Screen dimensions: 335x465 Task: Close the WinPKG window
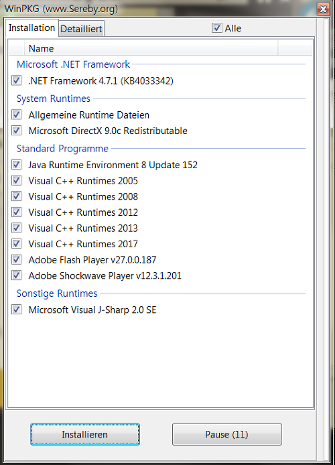coord(323,9)
